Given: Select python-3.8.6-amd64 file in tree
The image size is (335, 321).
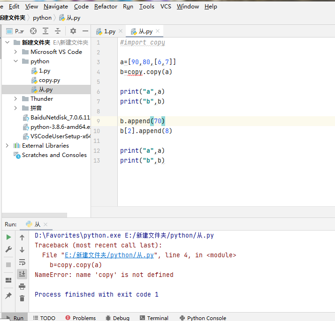Looking at the screenshot, I should pyautogui.click(x=56, y=127).
